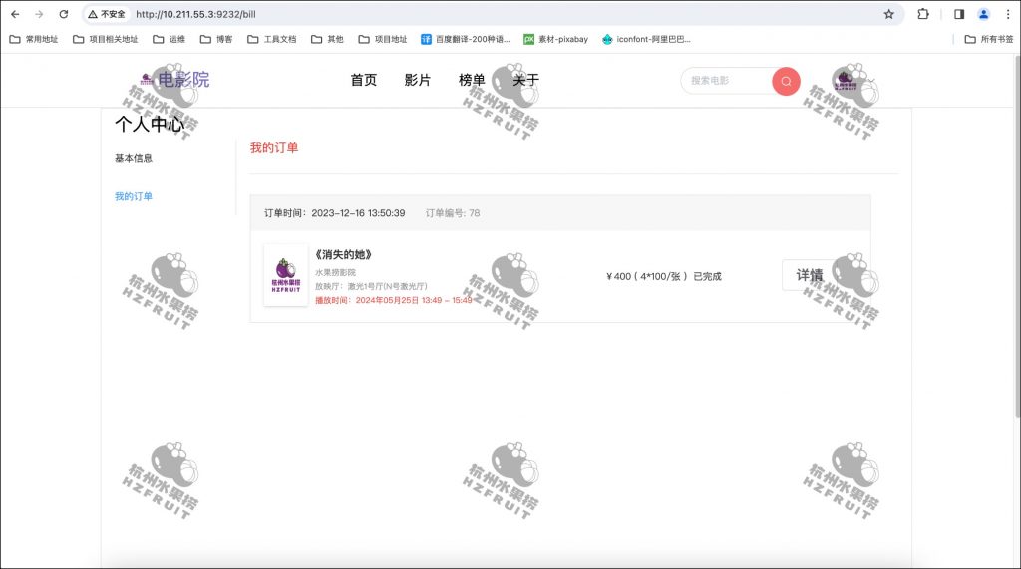Open the 常用地址 bookmark folder
This screenshot has width=1021, height=569.
pyautogui.click(x=34, y=39)
